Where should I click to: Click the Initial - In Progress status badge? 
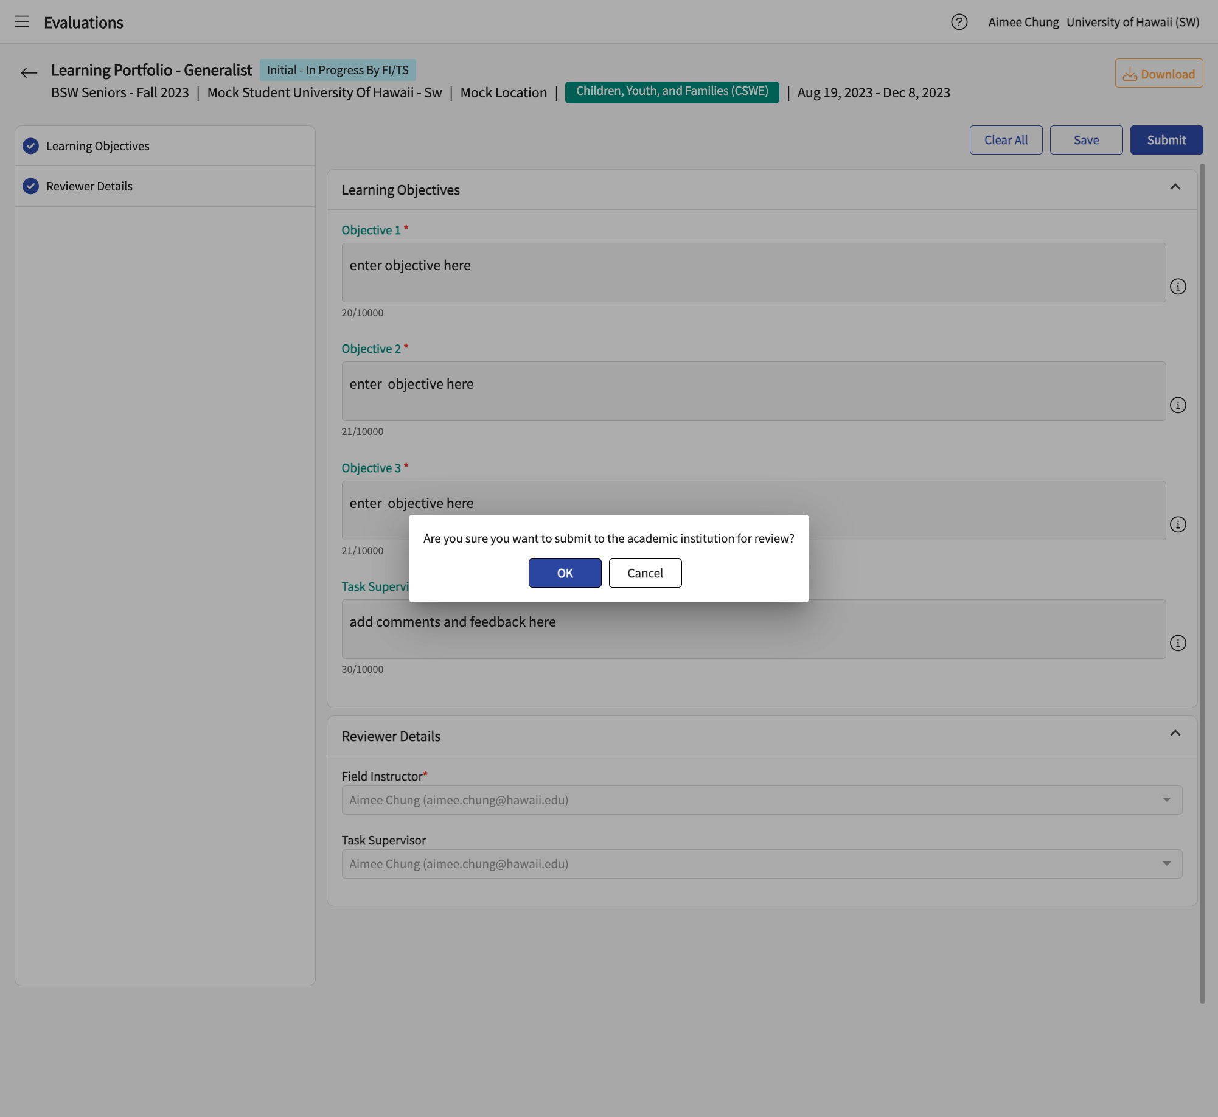(x=338, y=70)
